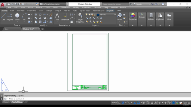Toggle clean screen in status bar
The width and height of the screenshot is (191, 107).
pos(185,103)
